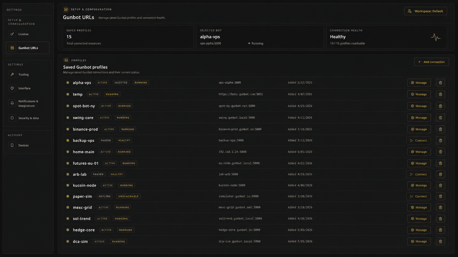The image size is (458, 257).
Task: Open Gunbot URLs settings page
Action: click(28, 48)
